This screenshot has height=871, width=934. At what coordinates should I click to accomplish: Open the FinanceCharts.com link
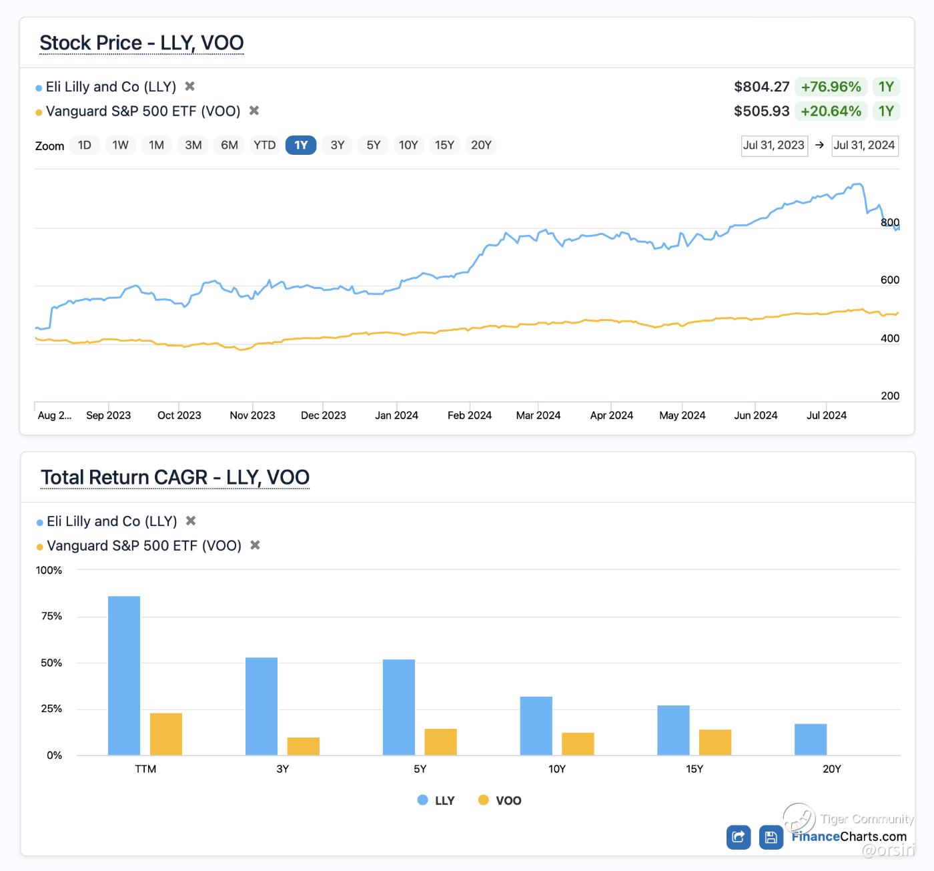849,837
